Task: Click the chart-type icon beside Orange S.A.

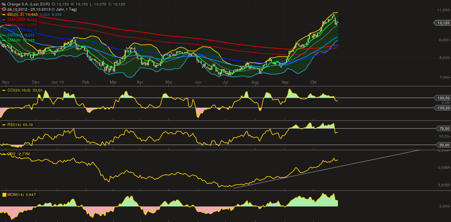Action: [x=4, y=4]
